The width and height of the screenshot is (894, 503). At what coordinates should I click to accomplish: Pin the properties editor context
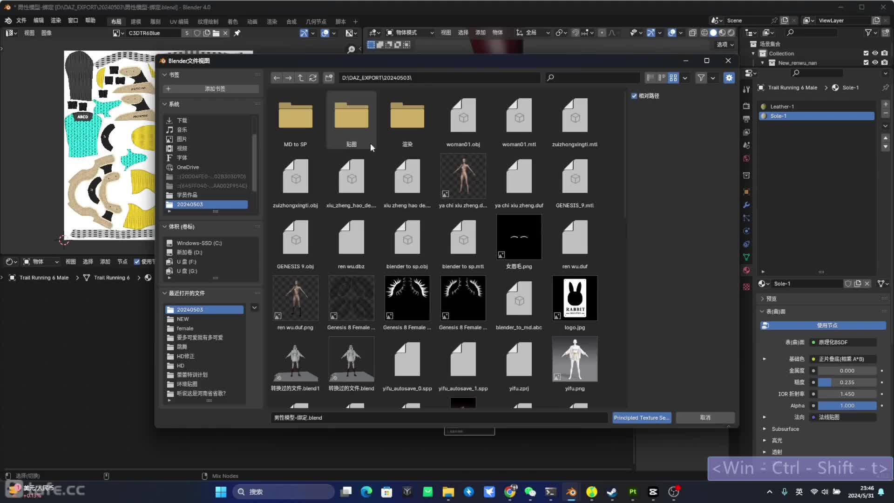(885, 88)
